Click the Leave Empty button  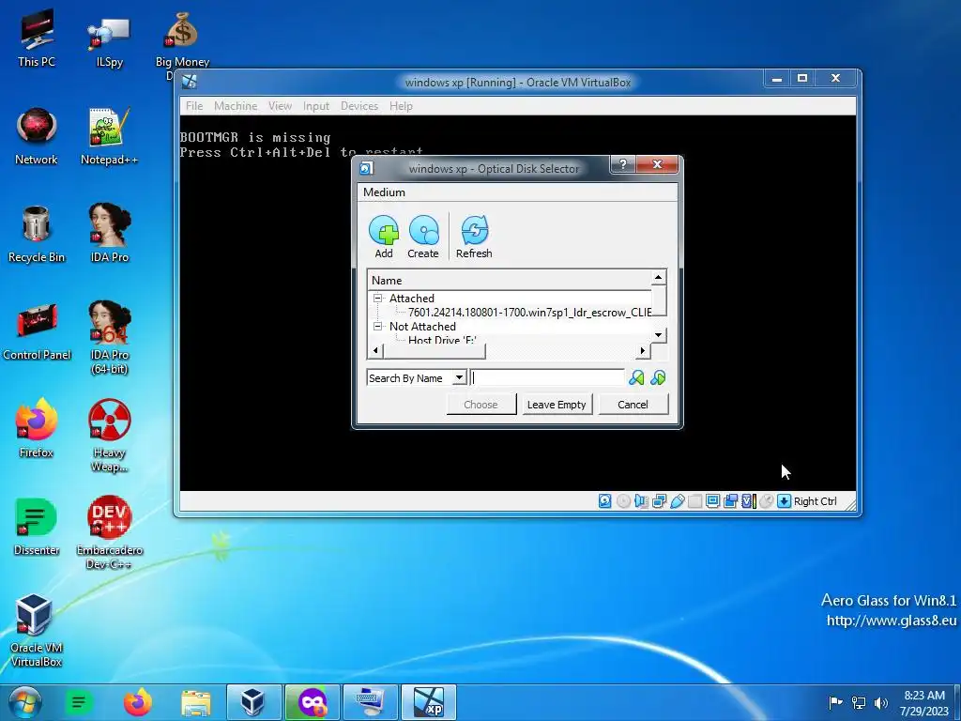tap(557, 404)
